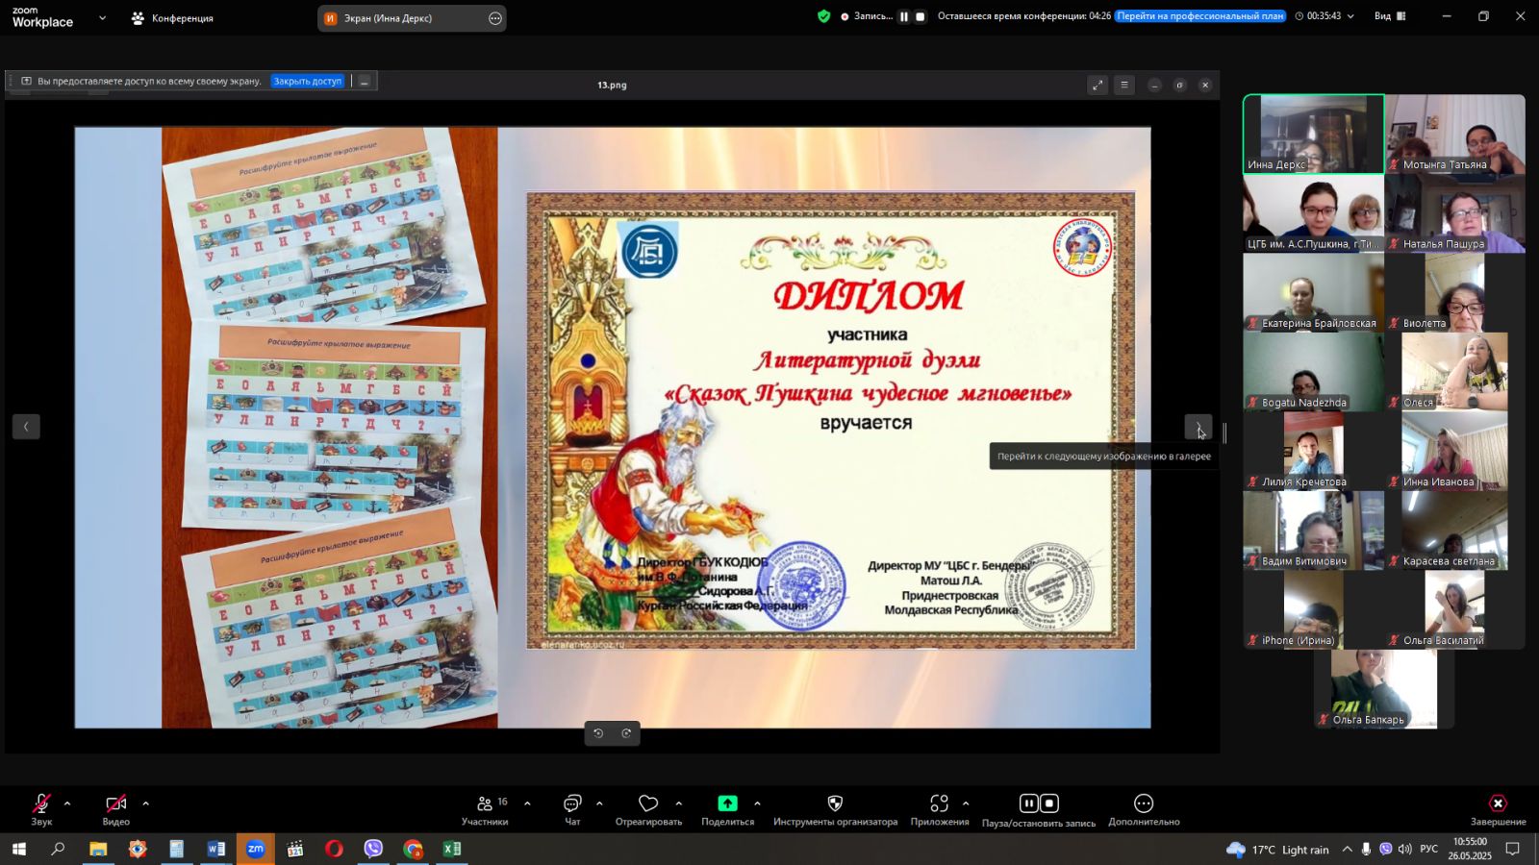
Task: Open Инструменты организатора shield icon
Action: pos(835,803)
